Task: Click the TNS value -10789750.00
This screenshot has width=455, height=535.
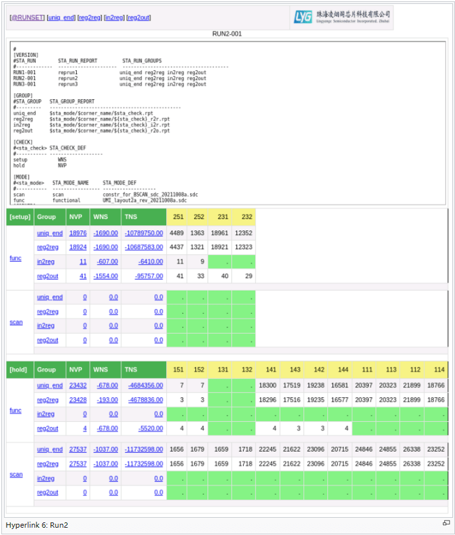Action: (x=144, y=233)
